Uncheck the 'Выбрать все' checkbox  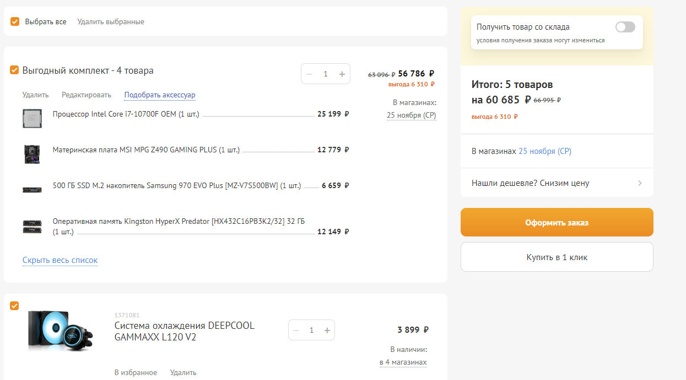[x=15, y=21]
